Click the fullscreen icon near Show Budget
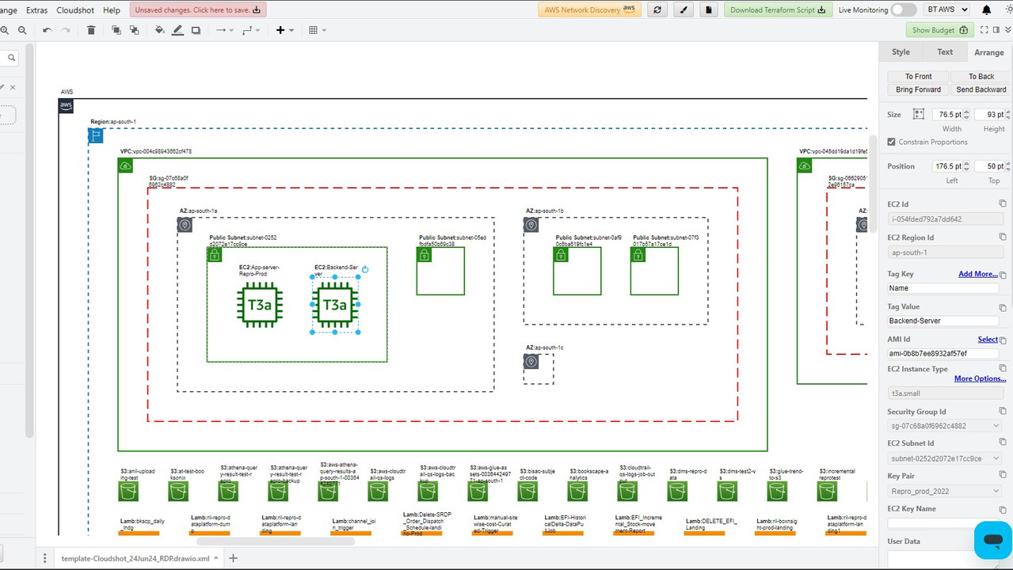 pos(984,30)
